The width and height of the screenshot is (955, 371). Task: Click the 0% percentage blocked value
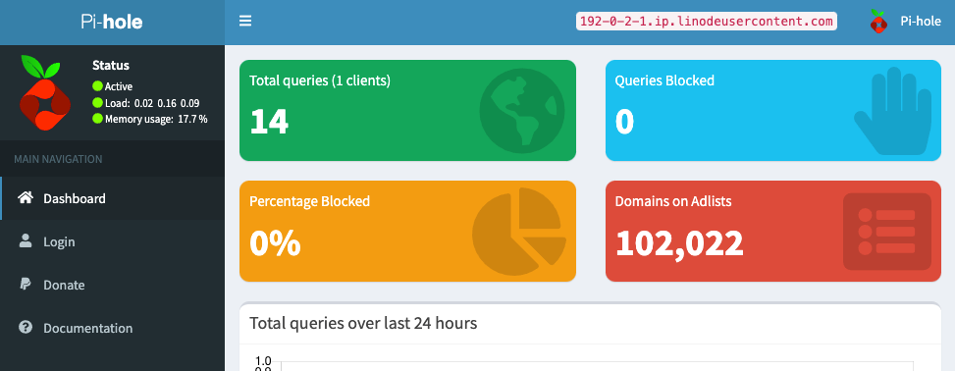tap(275, 243)
